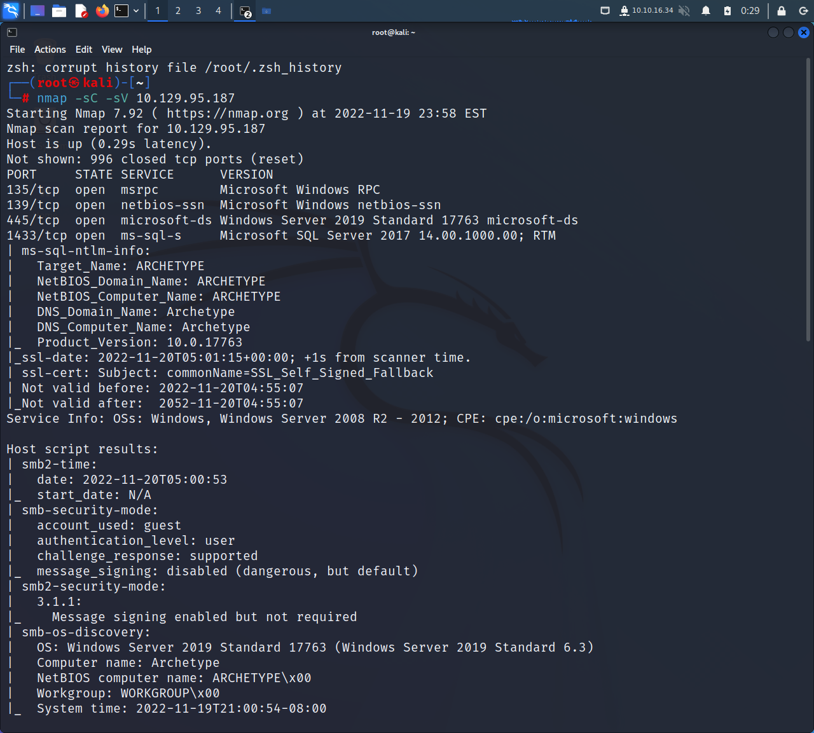Click the 'corrupt history file' zsh warning
Screen dimensions: 814x733
174,67
